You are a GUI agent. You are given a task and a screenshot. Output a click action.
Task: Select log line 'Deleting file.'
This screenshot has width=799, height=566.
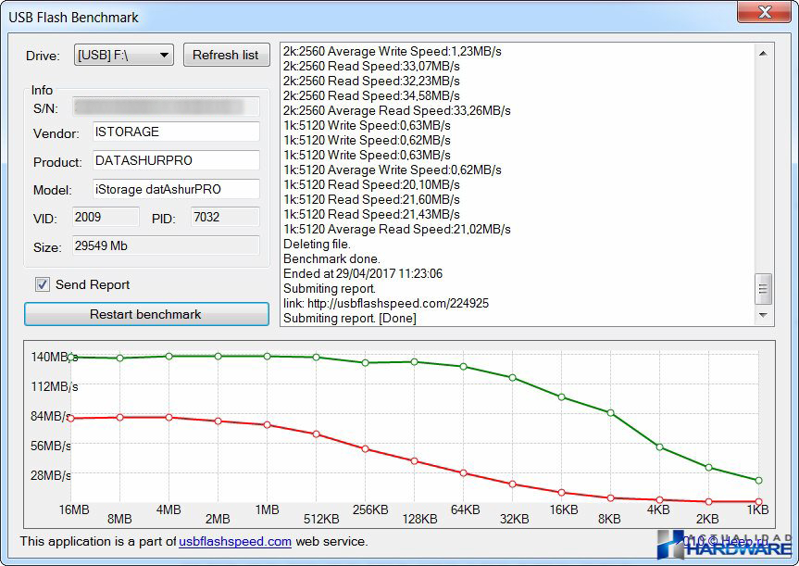pyautogui.click(x=317, y=245)
